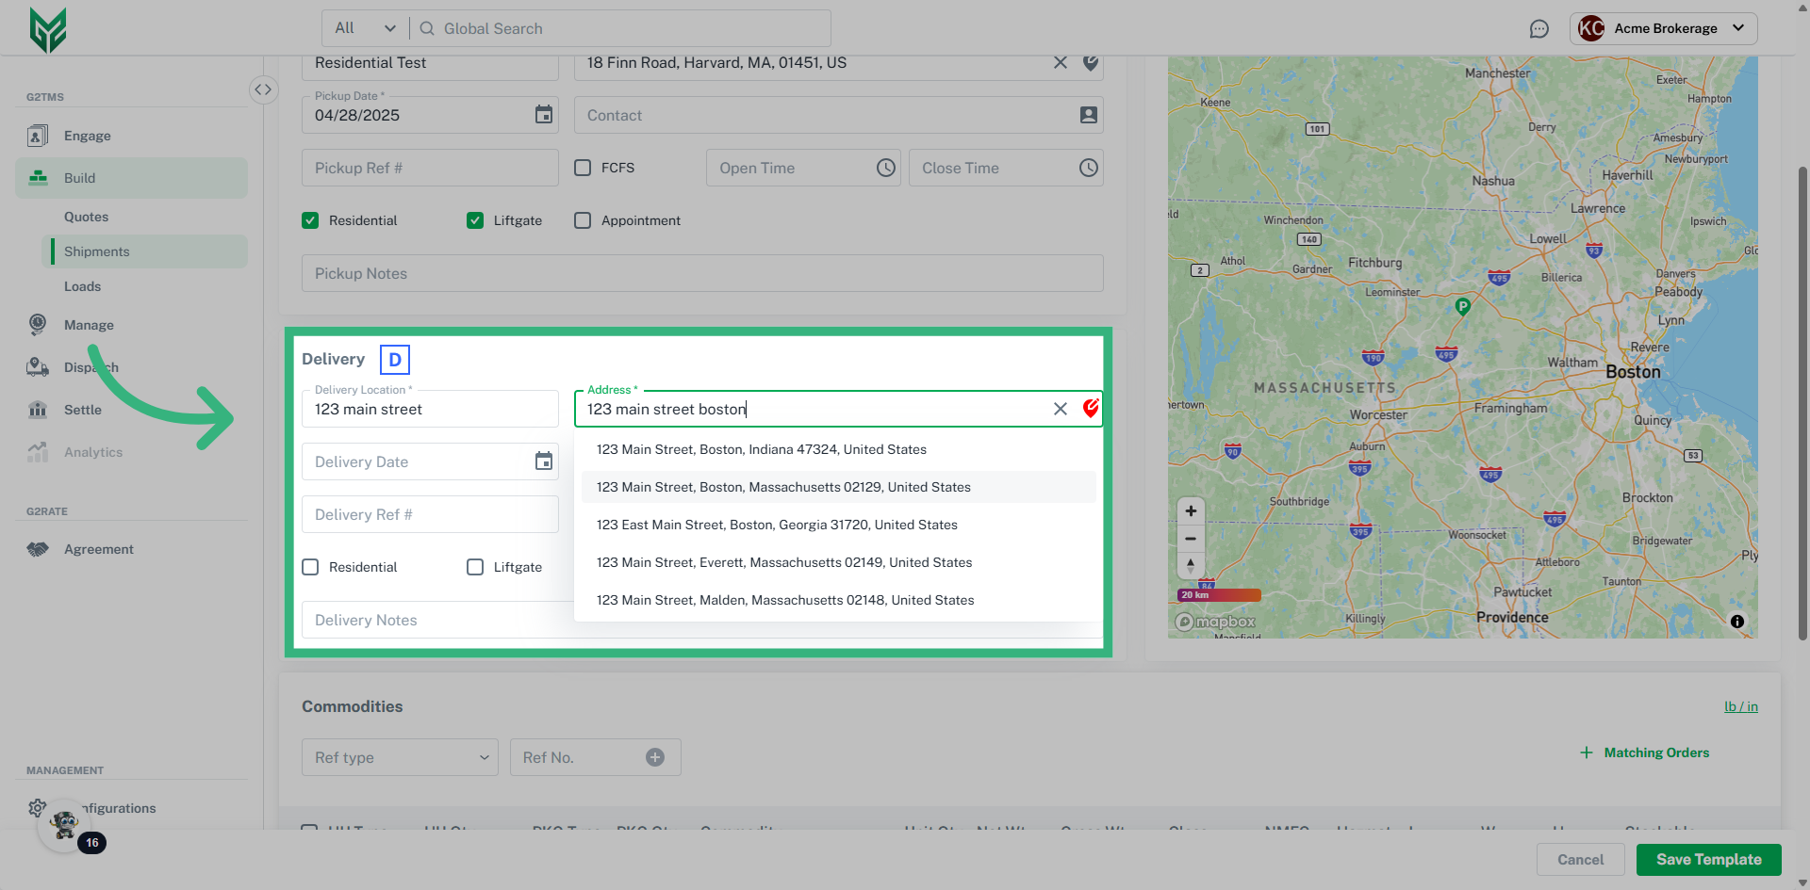Switch units via lb / in link
Image resolution: width=1810 pixels, height=890 pixels.
pyautogui.click(x=1740, y=706)
